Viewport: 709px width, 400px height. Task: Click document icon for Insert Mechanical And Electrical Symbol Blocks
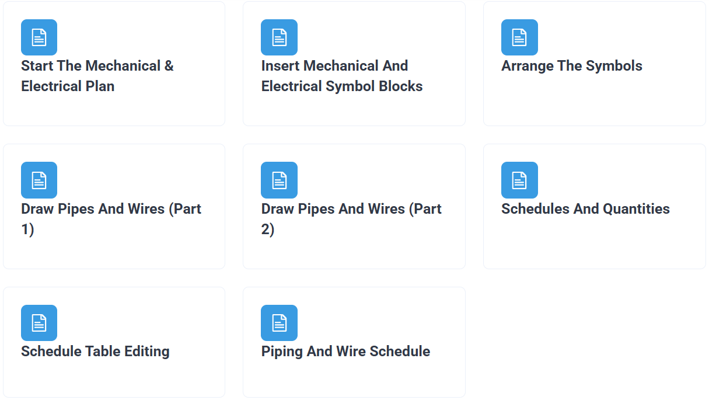click(x=279, y=37)
